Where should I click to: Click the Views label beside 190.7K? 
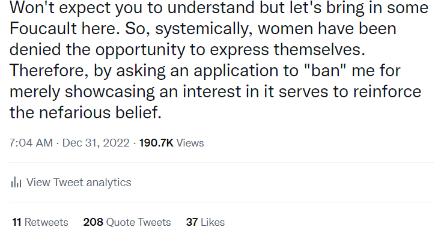(x=190, y=143)
